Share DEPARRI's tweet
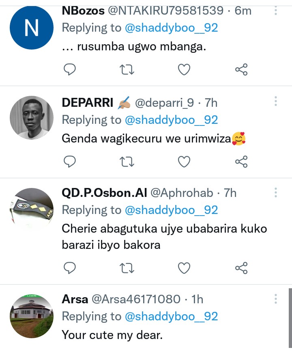292x352 pixels. coord(241,162)
